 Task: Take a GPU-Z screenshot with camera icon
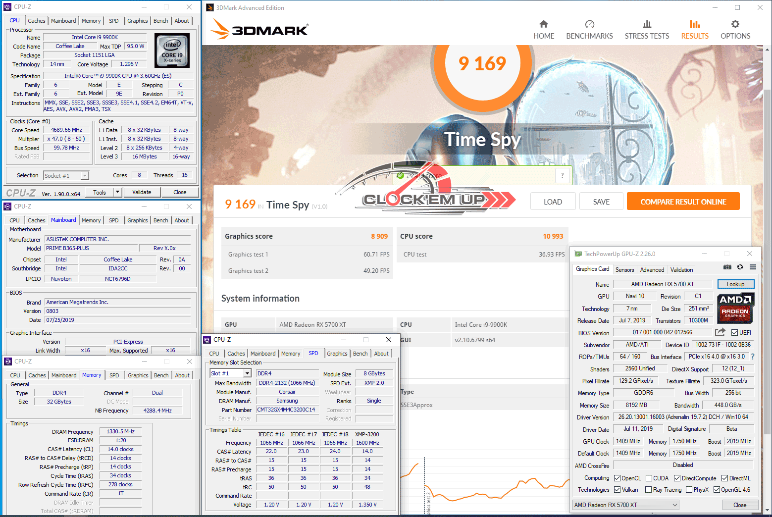[x=727, y=267]
